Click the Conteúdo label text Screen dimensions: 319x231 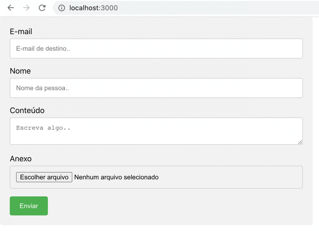(x=27, y=110)
